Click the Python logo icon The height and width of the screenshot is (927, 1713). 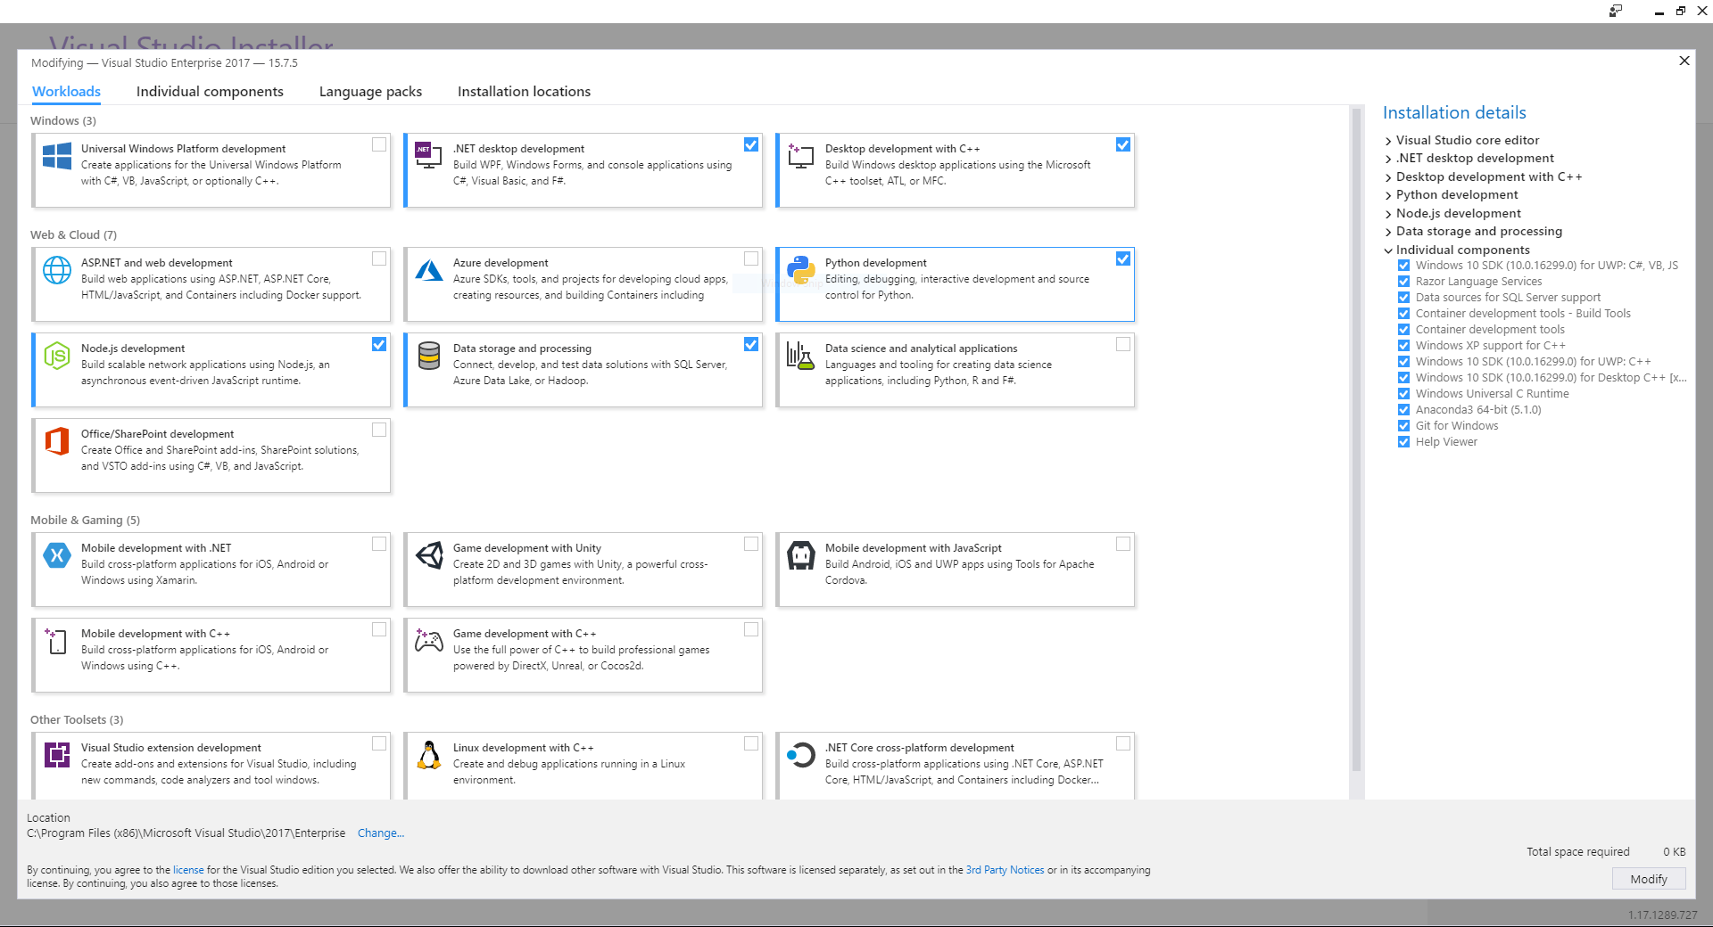[801, 270]
